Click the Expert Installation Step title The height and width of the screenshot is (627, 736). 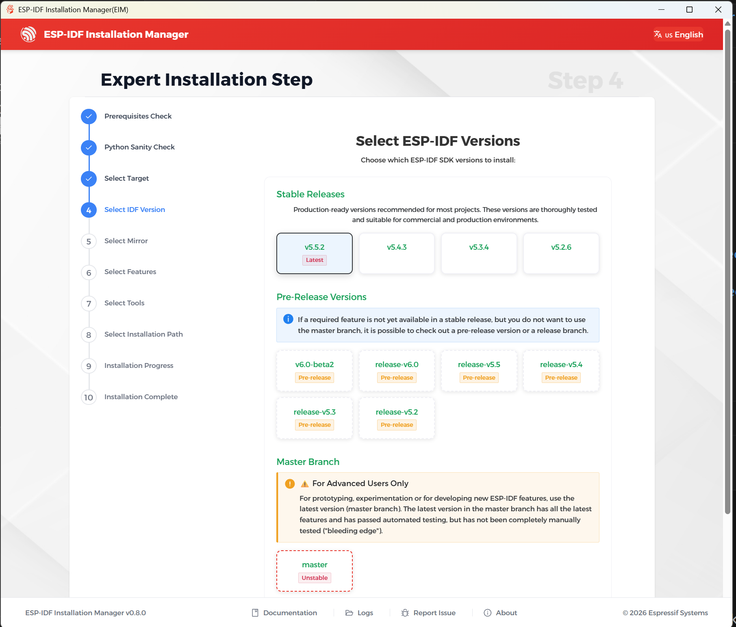(x=206, y=80)
